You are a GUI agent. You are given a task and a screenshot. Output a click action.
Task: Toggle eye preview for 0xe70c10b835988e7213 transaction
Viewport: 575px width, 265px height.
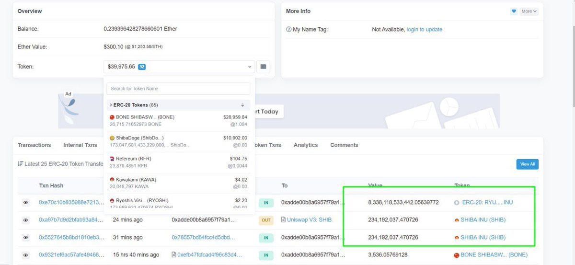[26, 203]
